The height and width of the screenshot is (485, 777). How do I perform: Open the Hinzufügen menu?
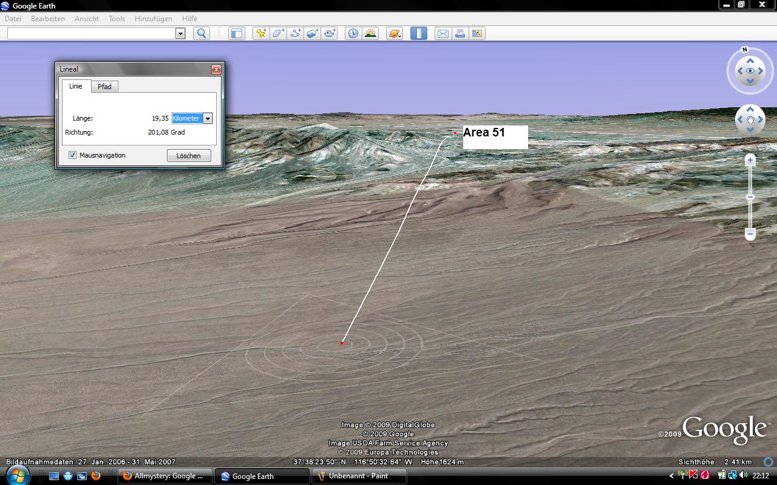pos(154,19)
